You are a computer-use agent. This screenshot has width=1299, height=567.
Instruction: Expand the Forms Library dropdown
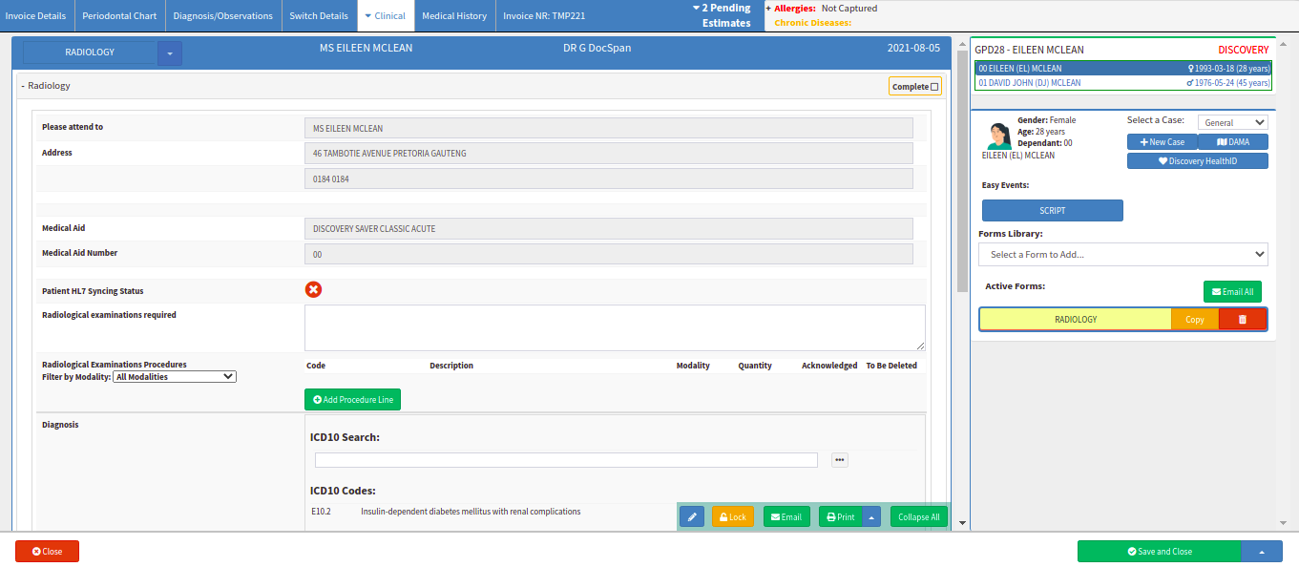point(1122,255)
